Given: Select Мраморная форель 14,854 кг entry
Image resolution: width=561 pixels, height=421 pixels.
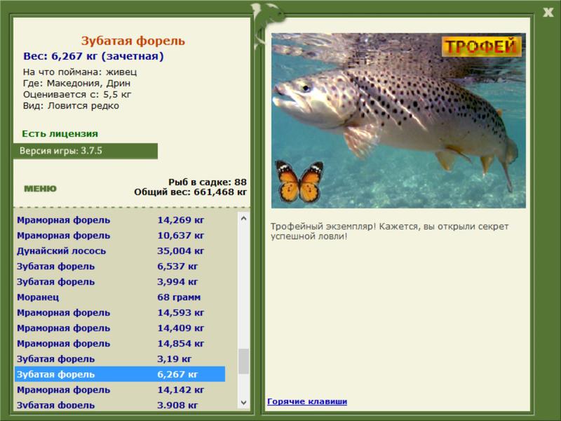Looking at the screenshot, I should point(120,343).
